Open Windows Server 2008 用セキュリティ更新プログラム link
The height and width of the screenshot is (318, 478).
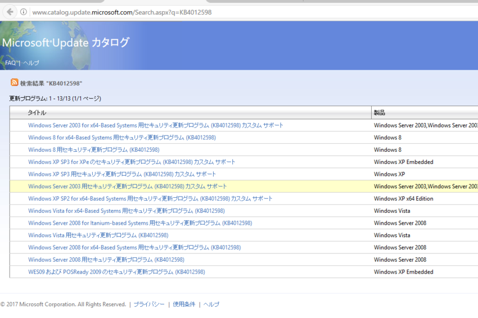point(106,259)
